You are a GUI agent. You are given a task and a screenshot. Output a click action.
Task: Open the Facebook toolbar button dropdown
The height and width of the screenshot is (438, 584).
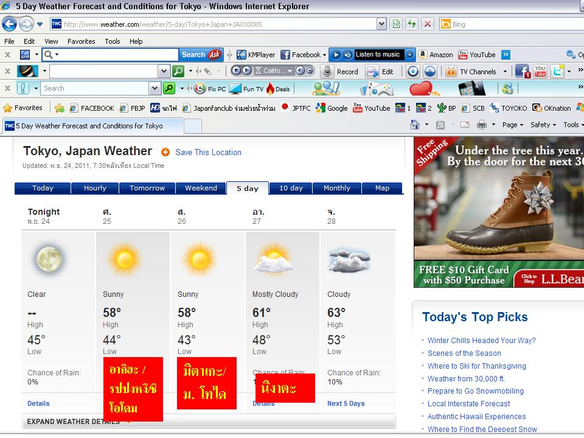pyautogui.click(x=324, y=55)
